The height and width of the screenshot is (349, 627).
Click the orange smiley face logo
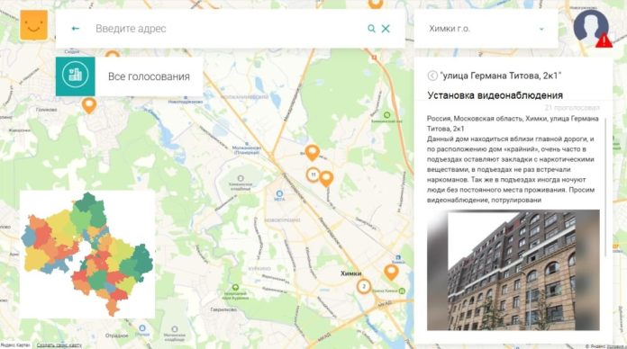[x=33, y=25]
